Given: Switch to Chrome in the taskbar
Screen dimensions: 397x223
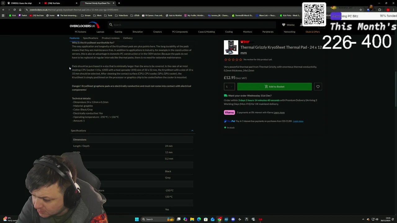Looking at the screenshot, I should tap(219, 219).
